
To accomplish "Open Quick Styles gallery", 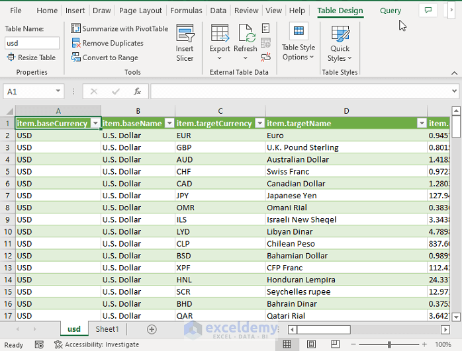I will (x=340, y=44).
